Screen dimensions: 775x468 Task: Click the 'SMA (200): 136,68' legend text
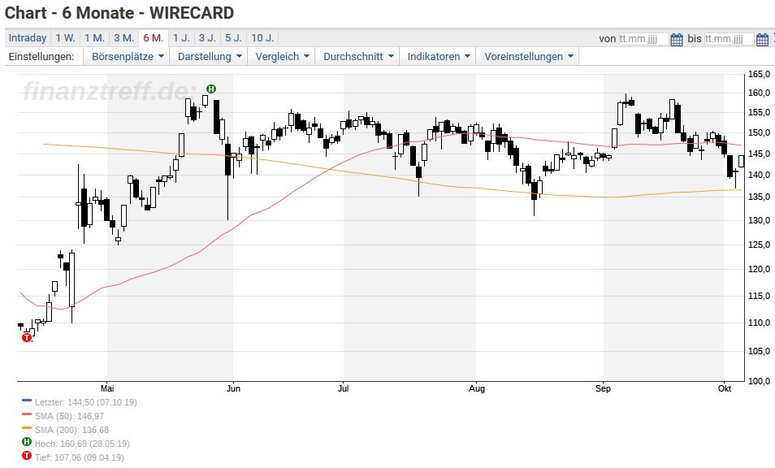(x=71, y=431)
